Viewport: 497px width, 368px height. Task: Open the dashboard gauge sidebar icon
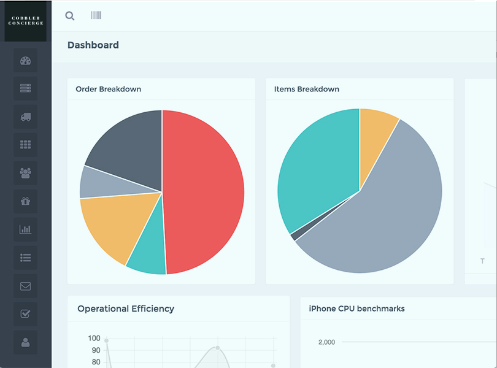pyautogui.click(x=26, y=61)
